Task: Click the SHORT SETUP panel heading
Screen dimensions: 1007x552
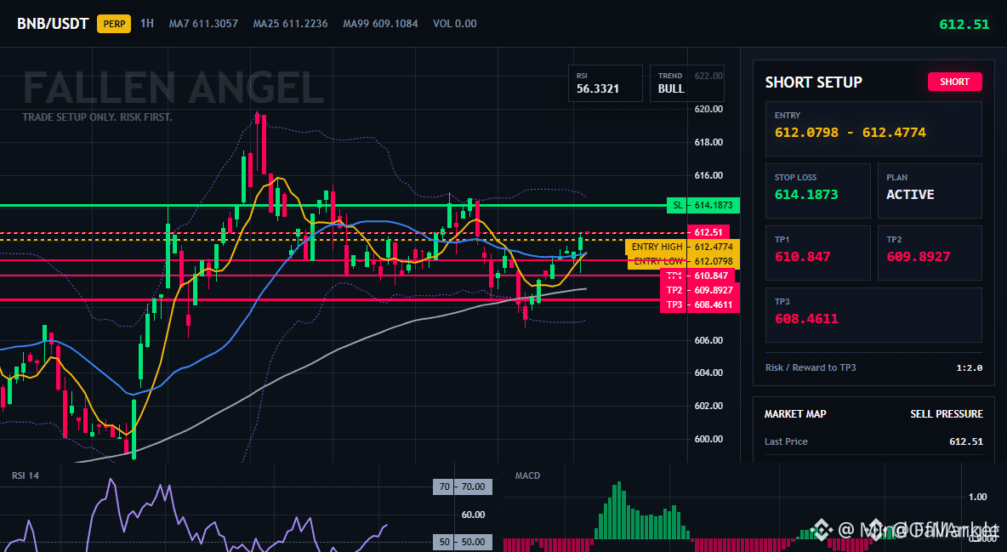Action: pyautogui.click(x=813, y=83)
